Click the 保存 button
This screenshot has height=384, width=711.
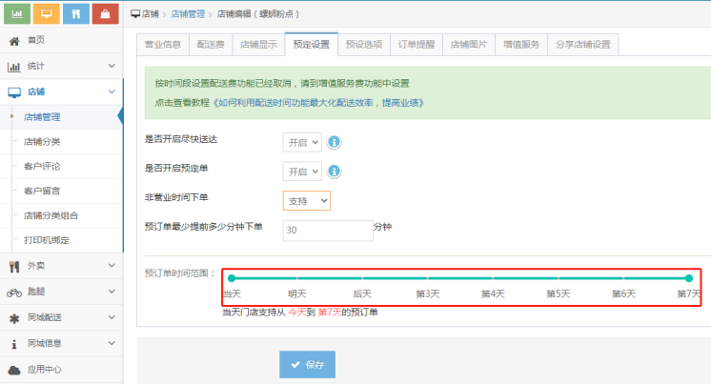click(x=307, y=365)
